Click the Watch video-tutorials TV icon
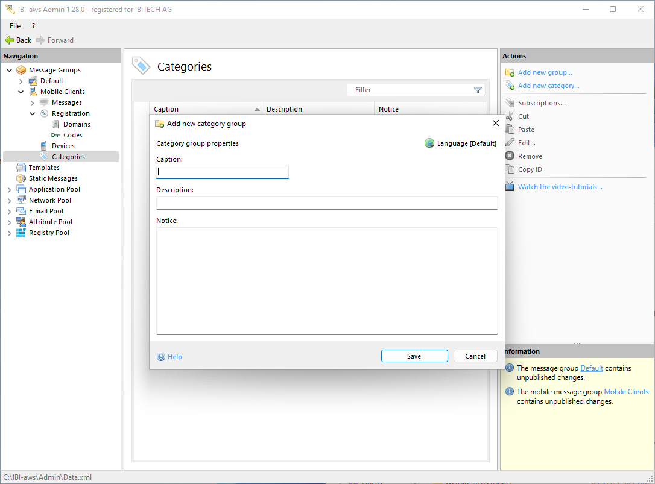The height and width of the screenshot is (484, 655). (x=510, y=187)
